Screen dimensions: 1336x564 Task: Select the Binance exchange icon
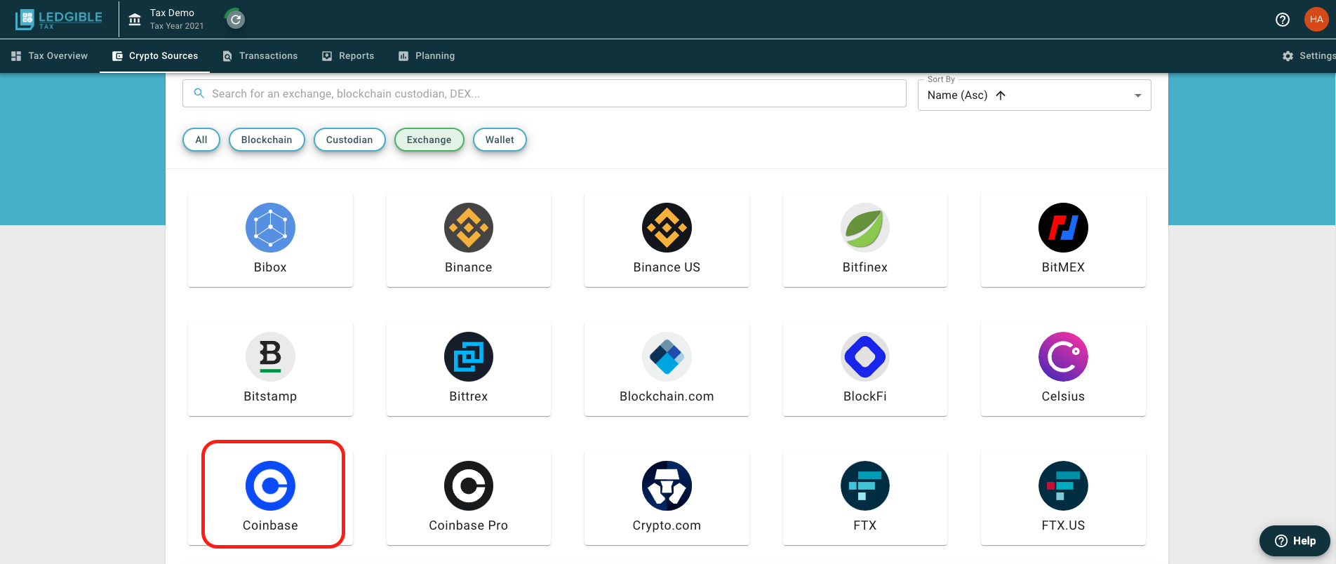469,228
